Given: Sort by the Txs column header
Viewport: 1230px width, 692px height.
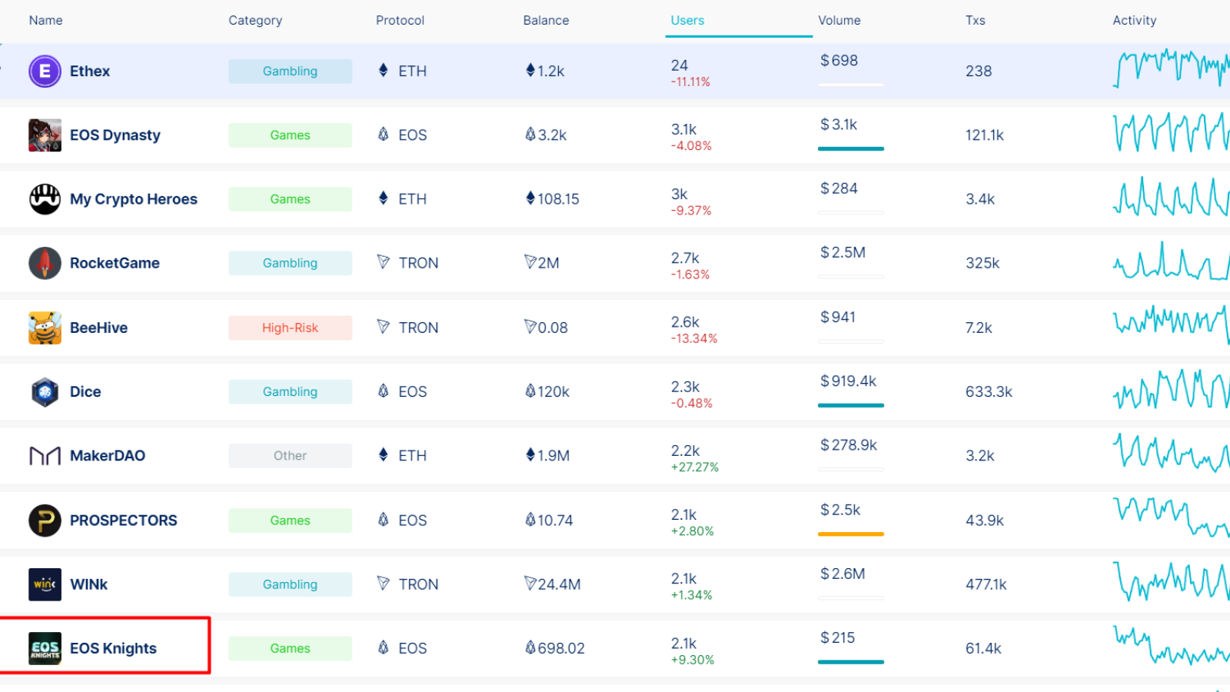Looking at the screenshot, I should pos(976,21).
